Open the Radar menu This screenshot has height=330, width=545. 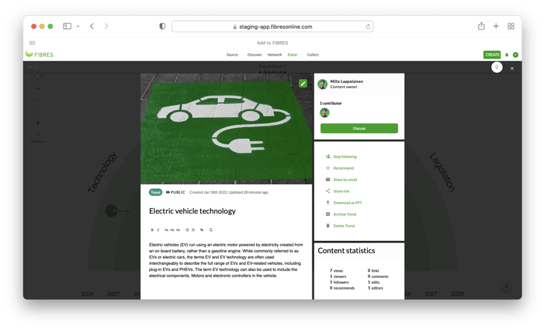tap(292, 54)
